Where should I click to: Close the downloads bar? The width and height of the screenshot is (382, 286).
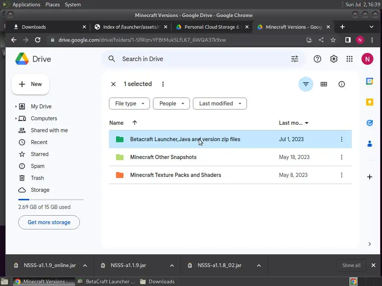[x=373, y=265]
